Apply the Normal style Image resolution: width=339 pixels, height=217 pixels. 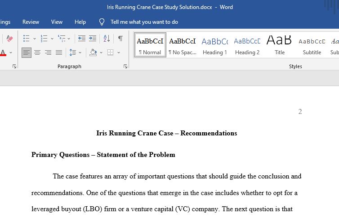[x=150, y=45]
